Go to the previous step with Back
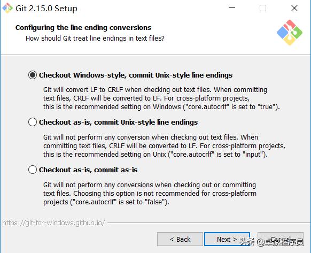Screen dimensions: 311x253 (180, 239)
